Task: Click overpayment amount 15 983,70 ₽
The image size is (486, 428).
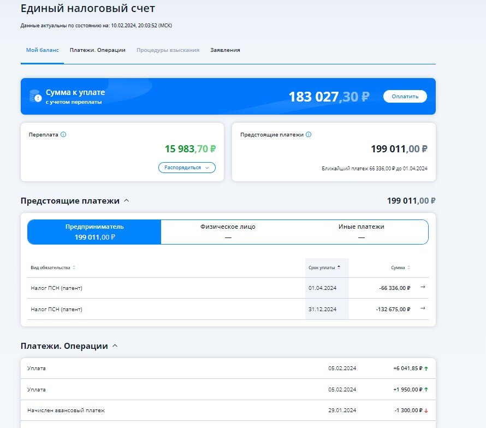Action: [191, 148]
